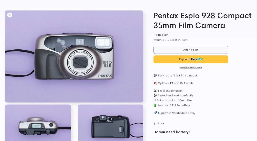Click the chain link icon beside 35mm film
This screenshot has height=141, width=257.
[x=155, y=100]
